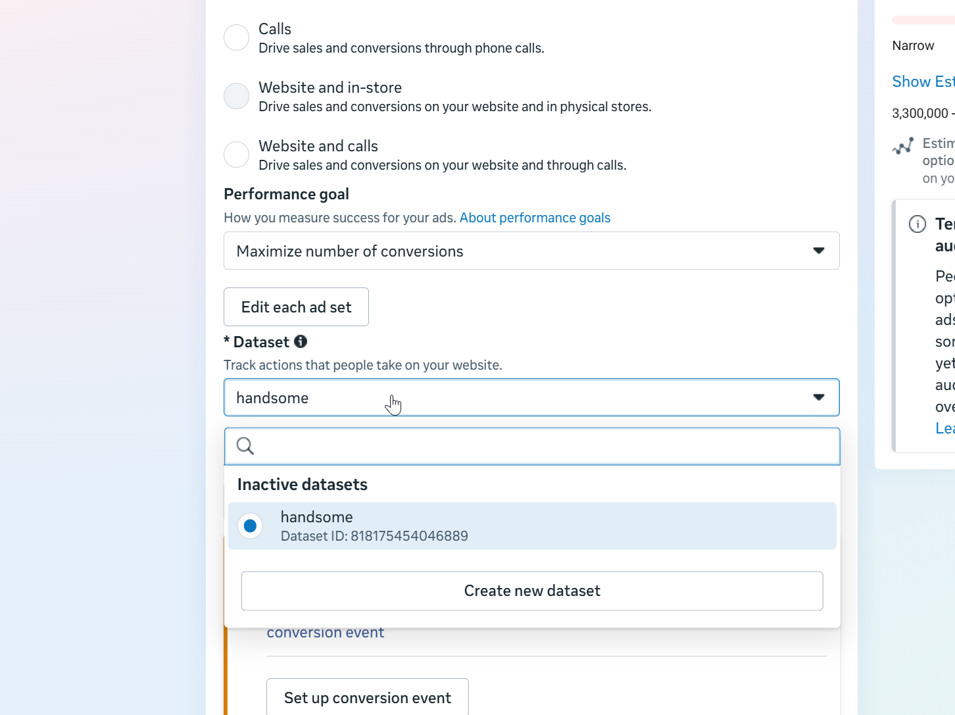
Task: Select the handsome dataset radio button
Action: pyautogui.click(x=250, y=526)
